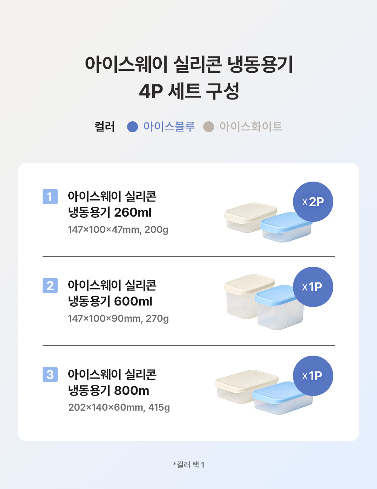Viewport: 377px width, 489px height.
Task: Choose the 아이스화이트 color label
Action: [251, 127]
